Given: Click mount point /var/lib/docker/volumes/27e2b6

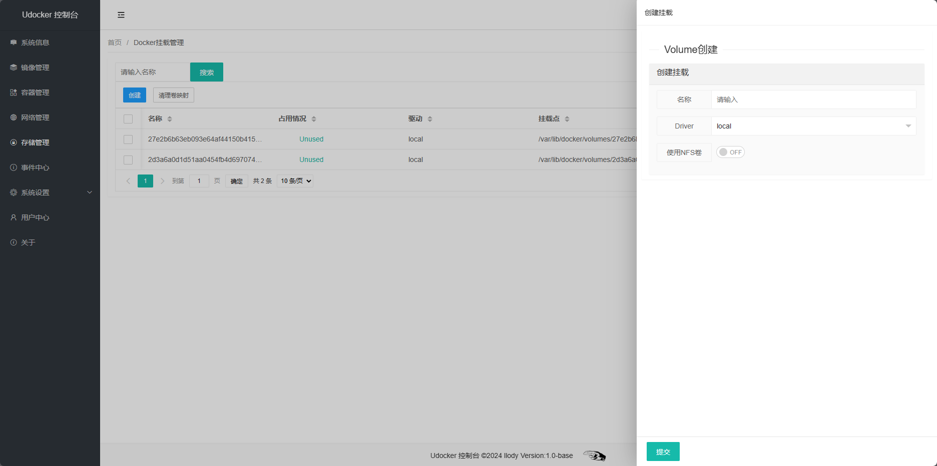Looking at the screenshot, I should click(588, 139).
